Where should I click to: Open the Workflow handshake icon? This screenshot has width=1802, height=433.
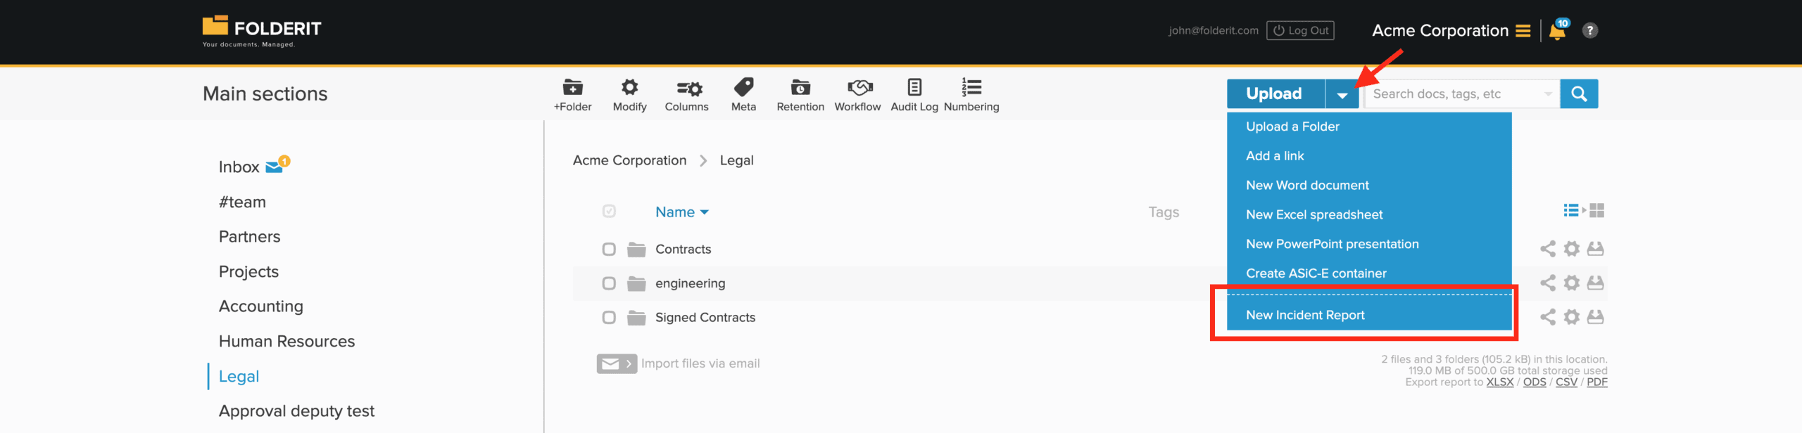857,88
